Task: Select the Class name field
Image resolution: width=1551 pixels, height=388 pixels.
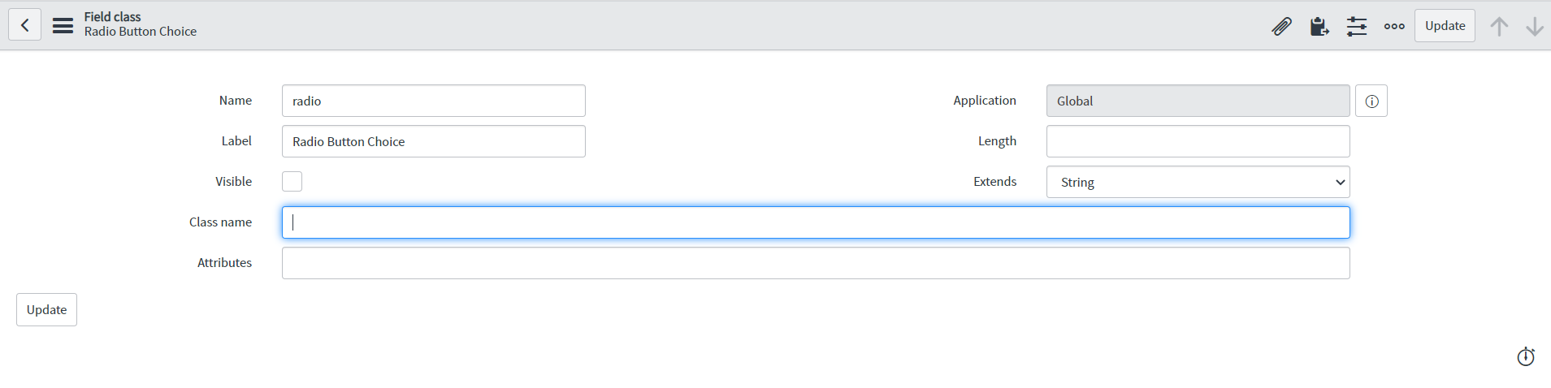Action: [x=816, y=222]
